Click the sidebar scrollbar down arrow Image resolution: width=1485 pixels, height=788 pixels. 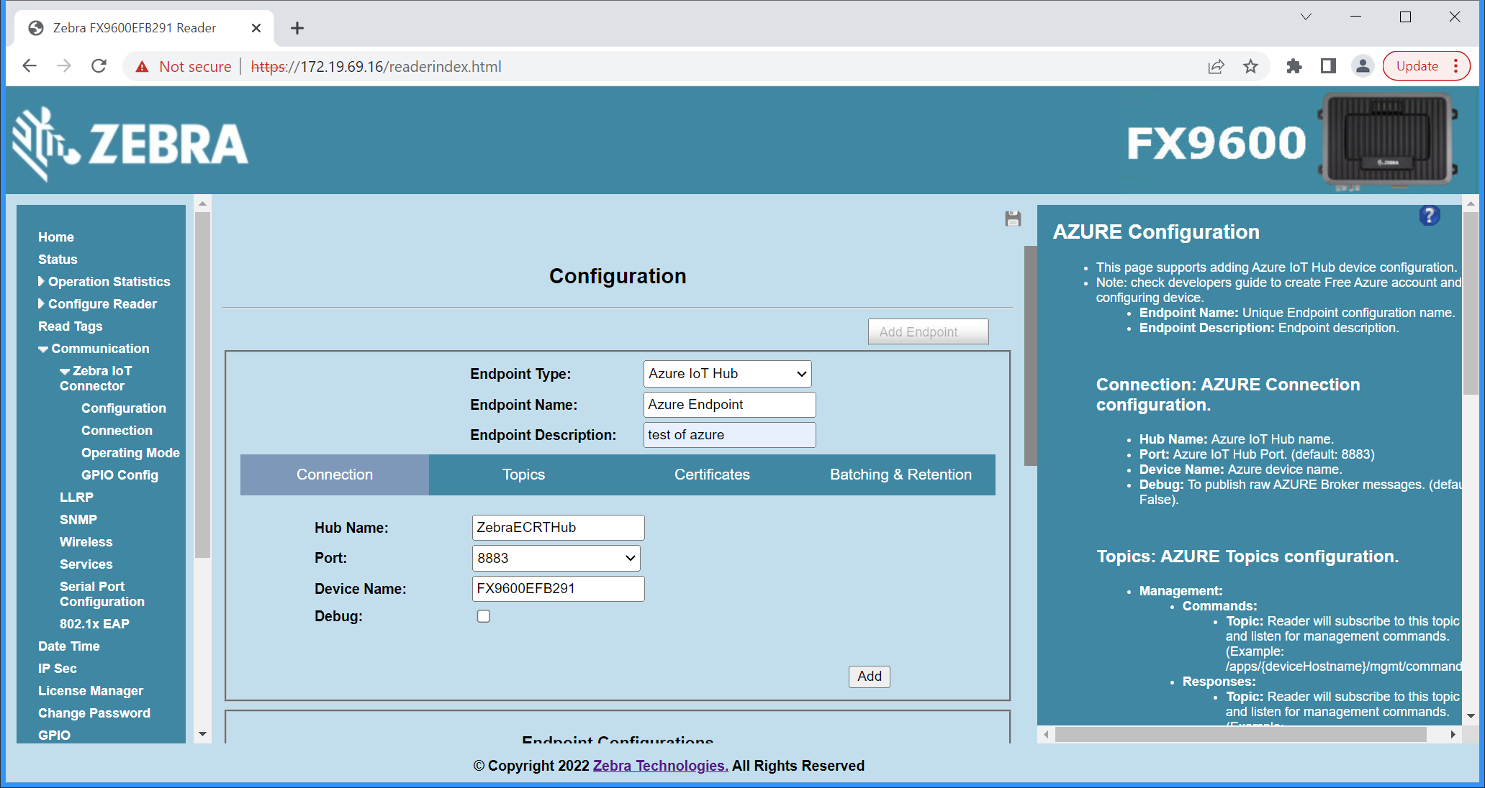coord(202,734)
